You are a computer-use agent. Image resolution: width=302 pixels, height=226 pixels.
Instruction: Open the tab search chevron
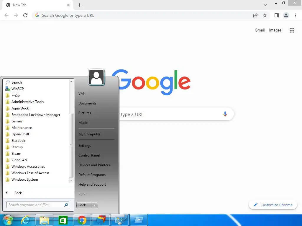point(265,5)
